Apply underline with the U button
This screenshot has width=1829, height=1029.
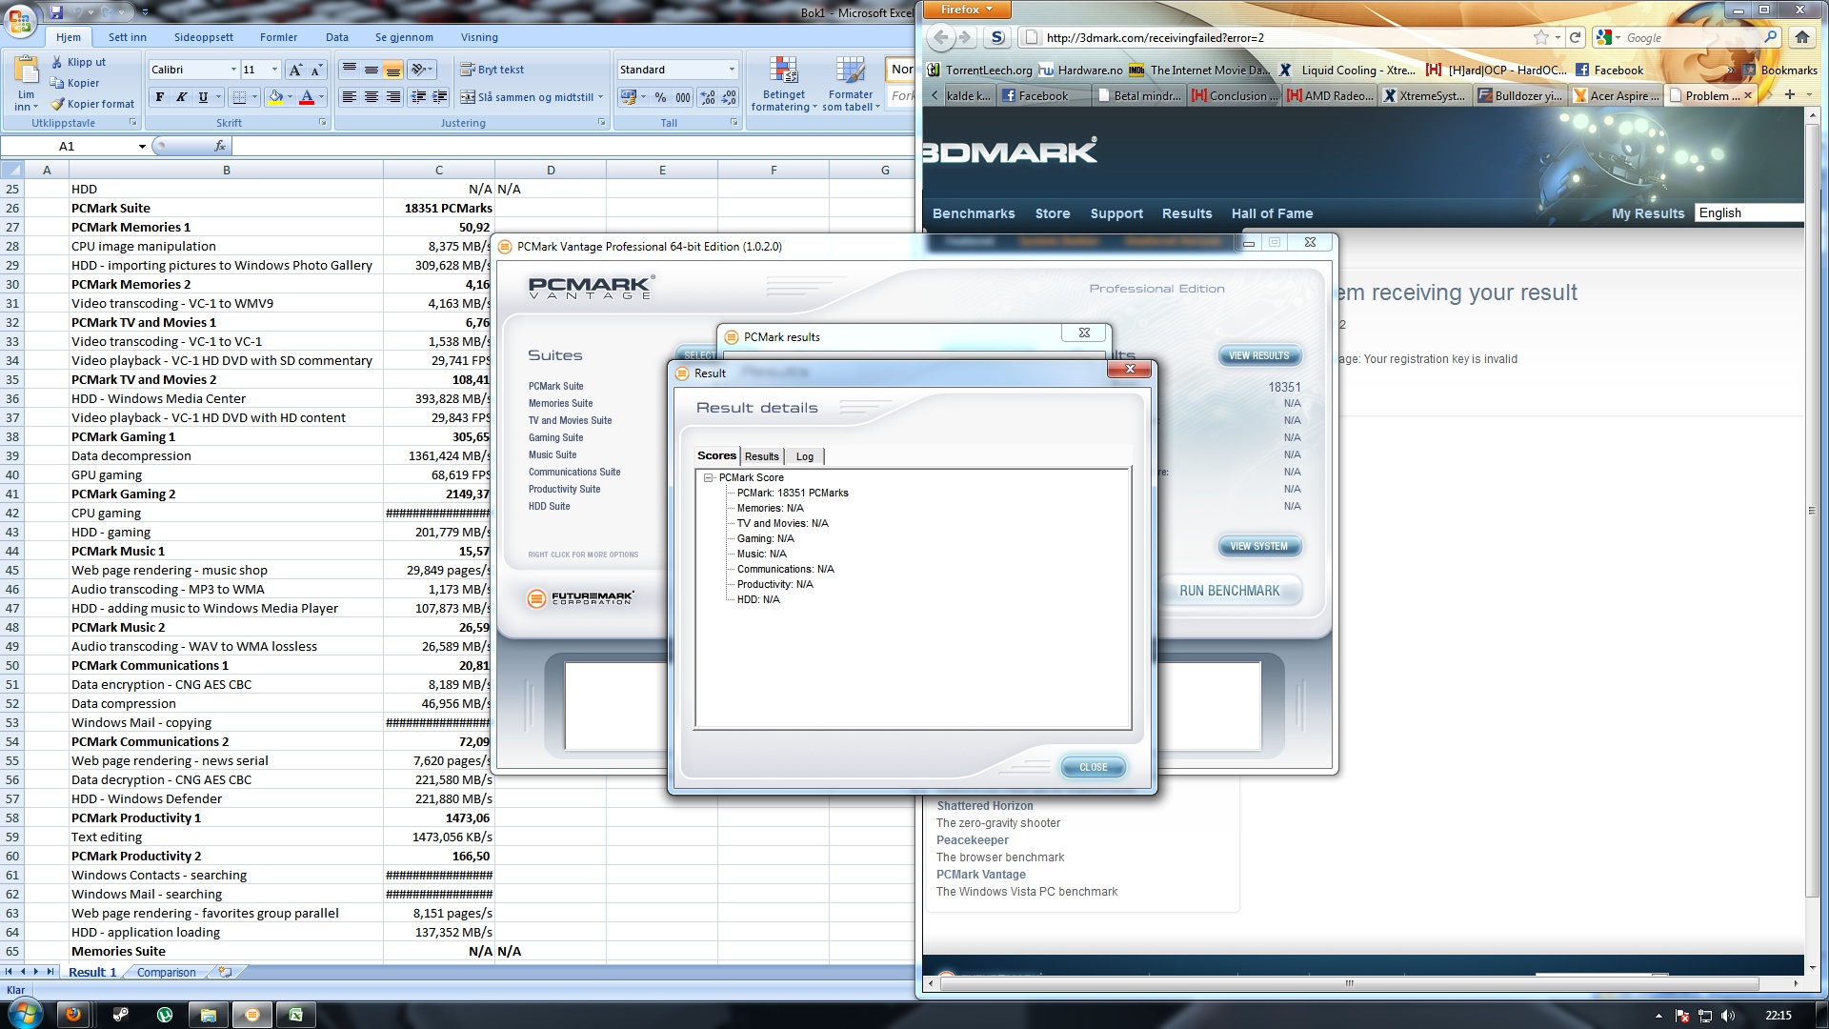coord(202,97)
